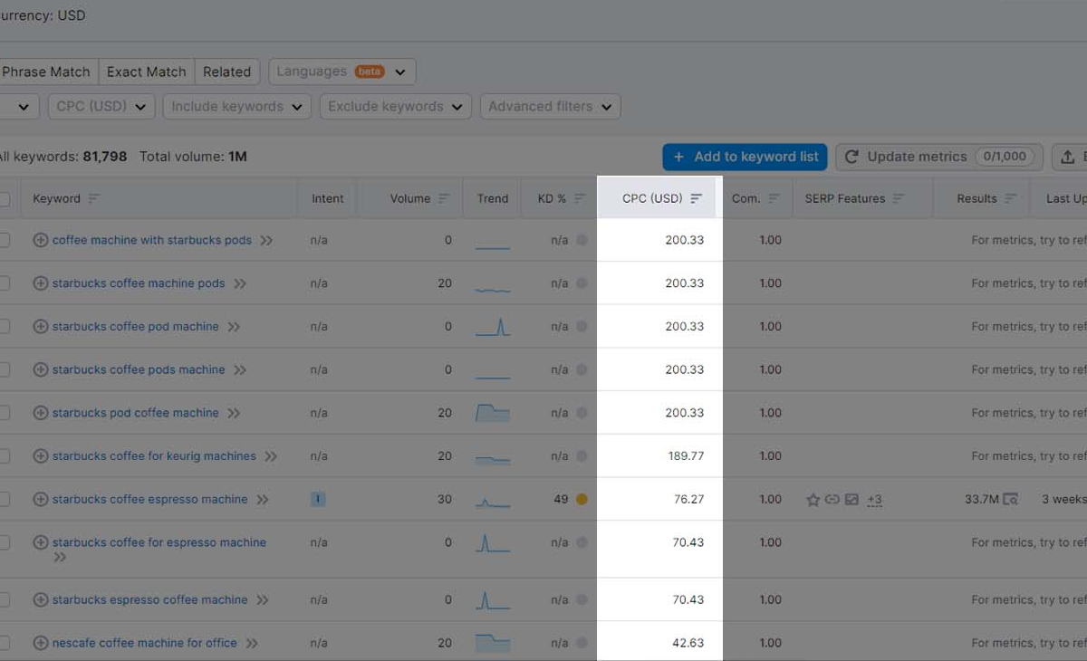The image size is (1087, 661).
Task: Add 'starbucks coffee for espresso machine' via plus icon
Action: pyautogui.click(x=40, y=542)
